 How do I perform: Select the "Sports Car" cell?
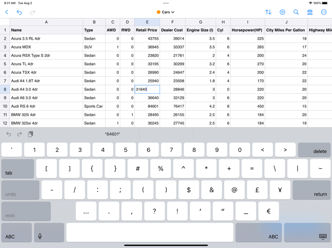click(94, 106)
